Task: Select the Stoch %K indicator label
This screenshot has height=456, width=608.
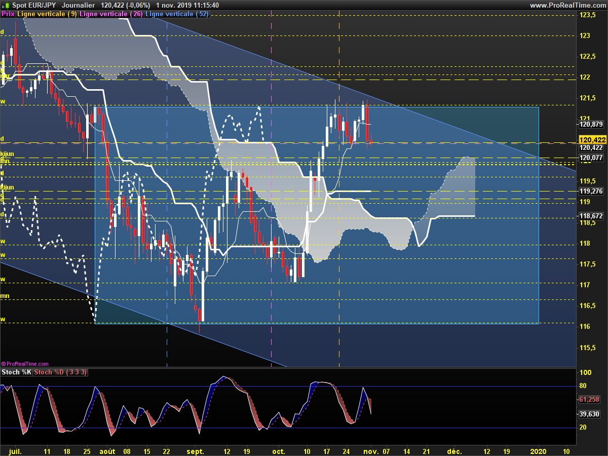Action: click(x=17, y=372)
